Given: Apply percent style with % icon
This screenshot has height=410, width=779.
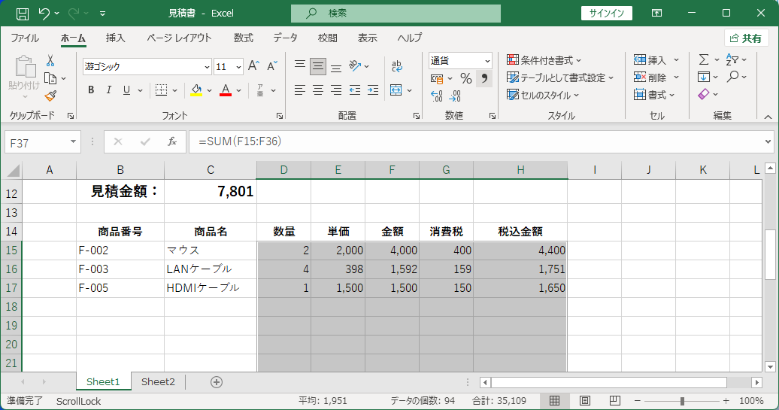Looking at the screenshot, I should click(465, 78).
